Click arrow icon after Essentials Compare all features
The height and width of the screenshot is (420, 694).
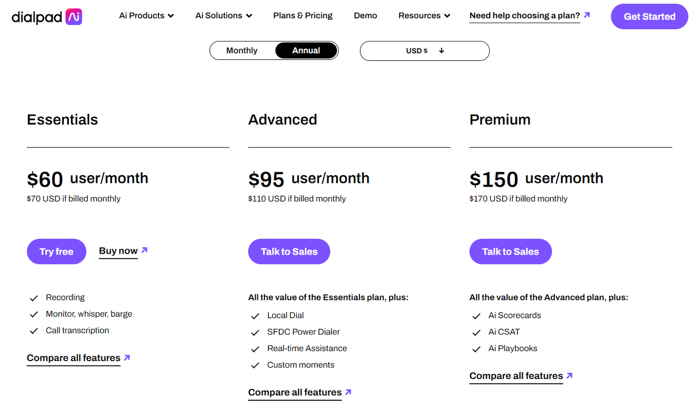[x=127, y=357]
